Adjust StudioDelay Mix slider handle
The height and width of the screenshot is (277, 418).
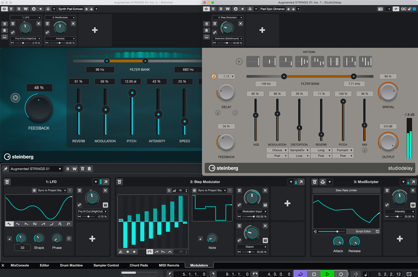pyautogui.click(x=364, y=125)
